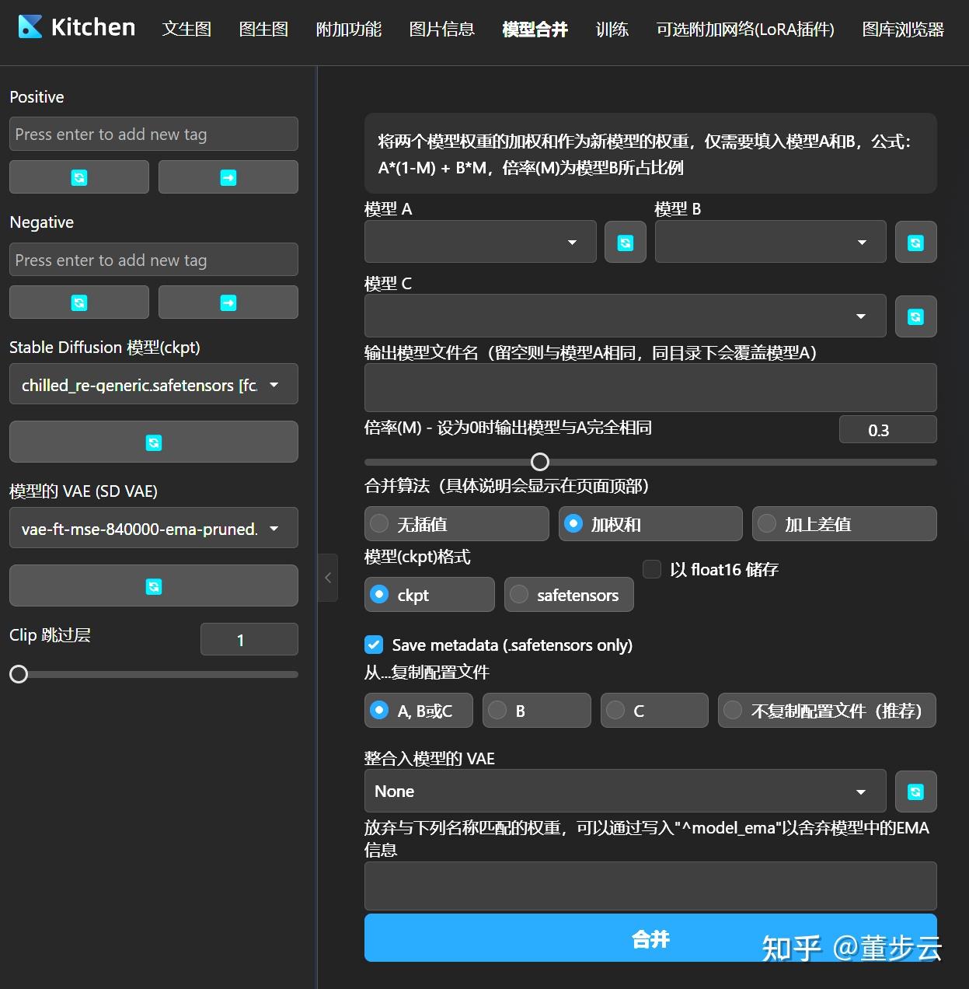Refresh the 模型 C checkpoint list
The width and height of the screenshot is (969, 989).
point(915,316)
